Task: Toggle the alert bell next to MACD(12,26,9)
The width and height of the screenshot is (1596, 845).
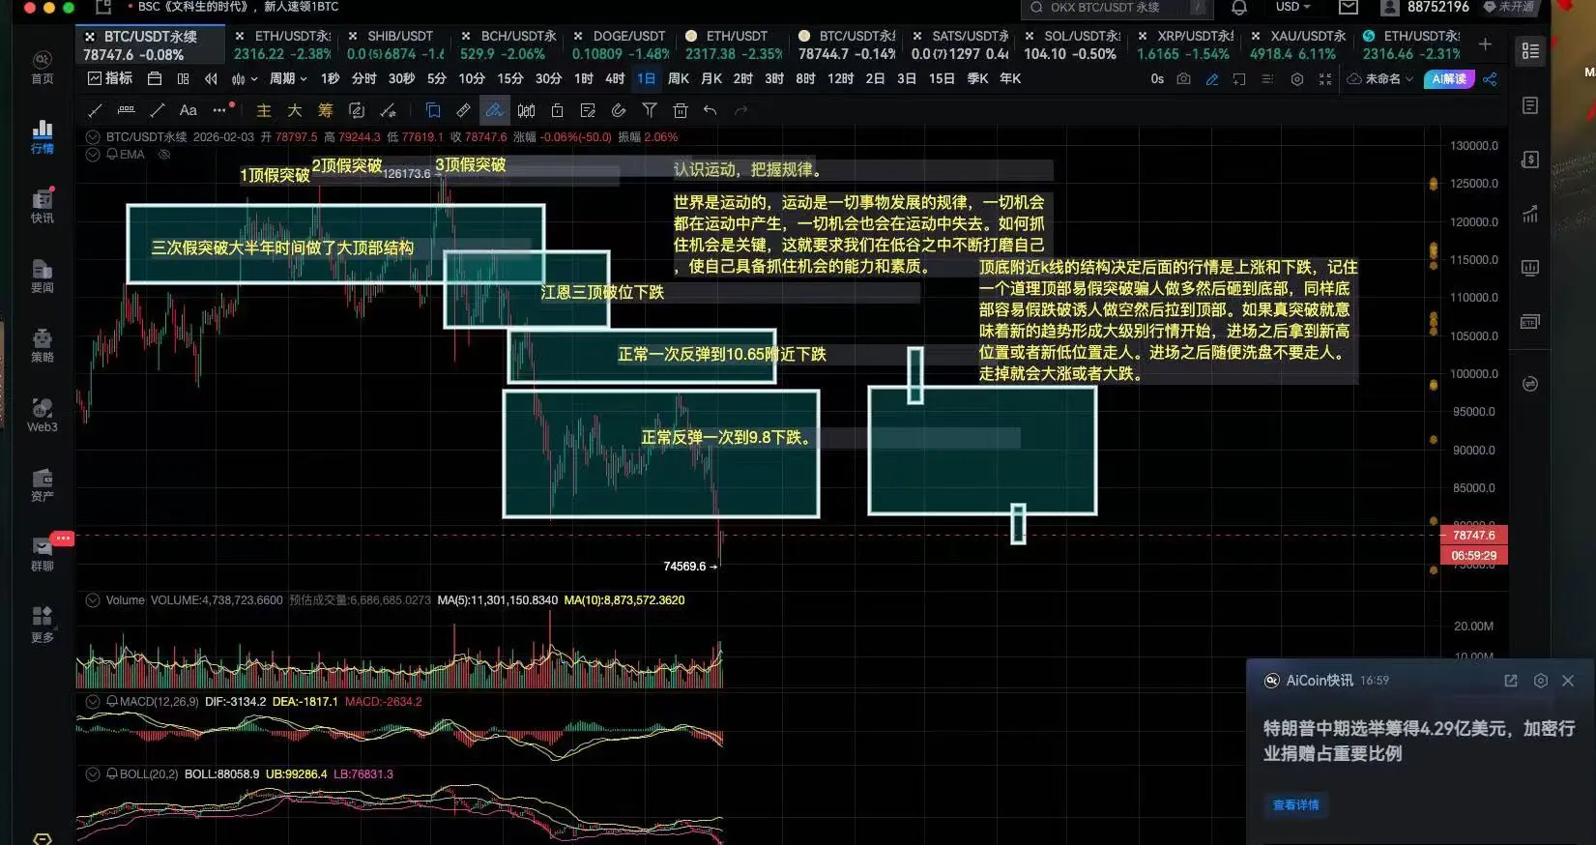Action: click(x=112, y=702)
